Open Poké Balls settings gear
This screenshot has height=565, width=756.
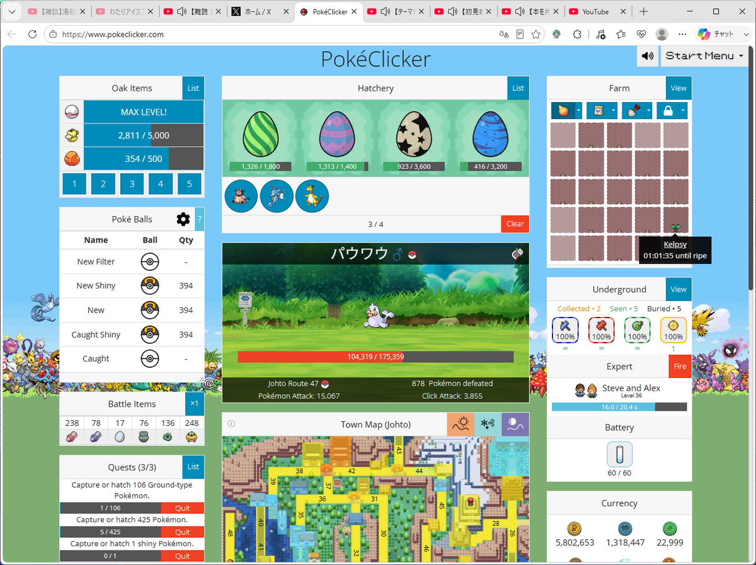tap(183, 219)
